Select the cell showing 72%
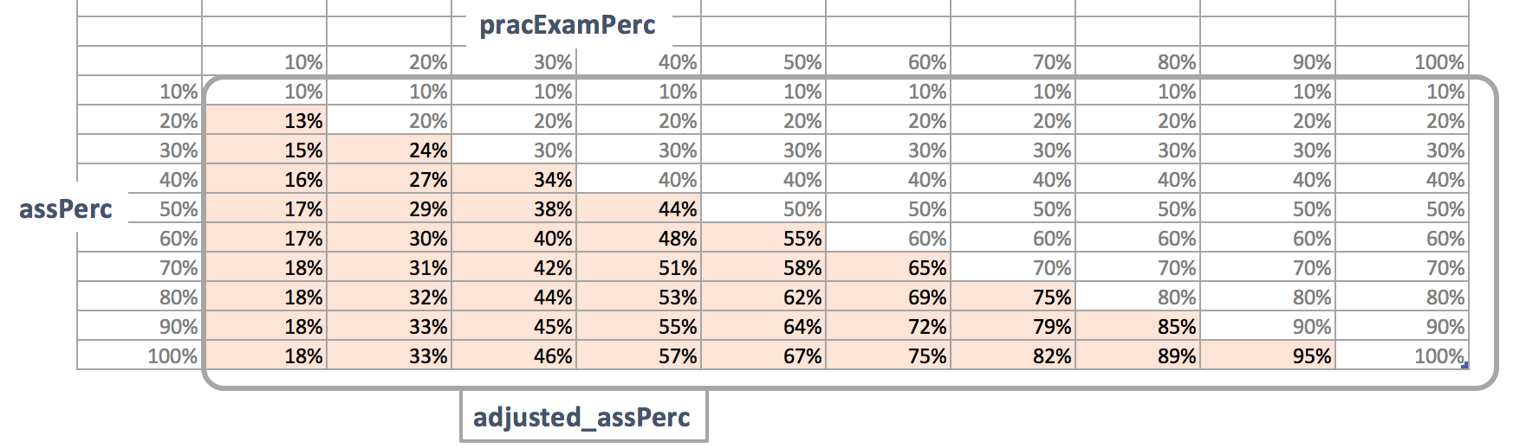The height and width of the screenshot is (448, 1513). (x=888, y=326)
